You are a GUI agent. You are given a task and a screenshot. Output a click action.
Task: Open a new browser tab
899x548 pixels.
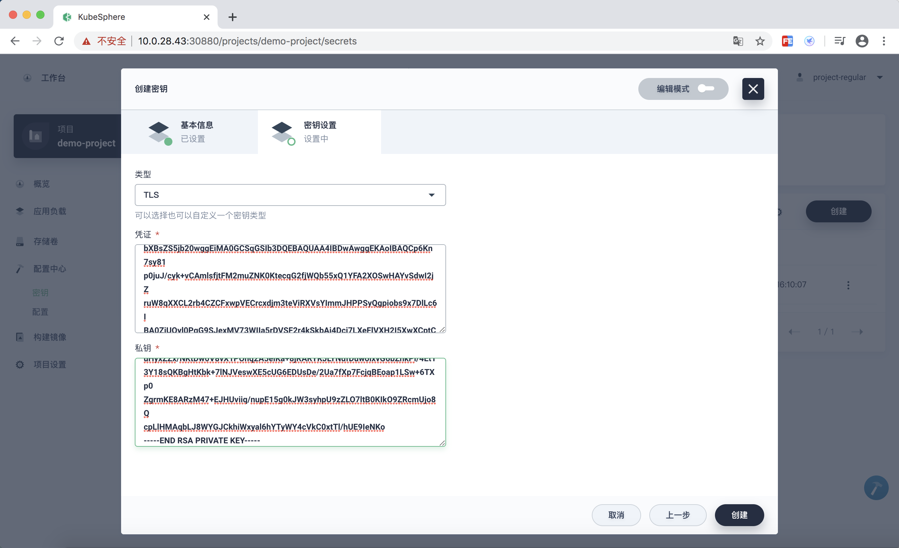tap(232, 17)
